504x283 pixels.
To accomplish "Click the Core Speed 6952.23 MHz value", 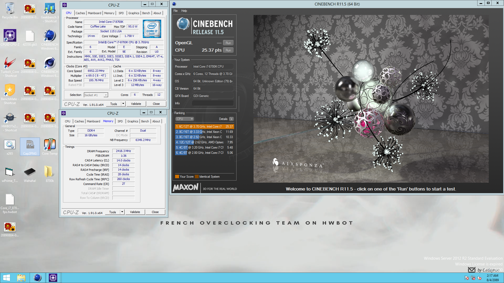I will (x=96, y=71).
